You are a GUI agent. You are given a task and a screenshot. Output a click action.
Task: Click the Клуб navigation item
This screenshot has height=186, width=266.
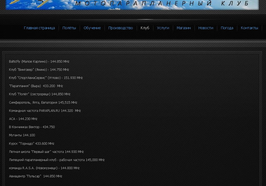pyautogui.click(x=145, y=28)
